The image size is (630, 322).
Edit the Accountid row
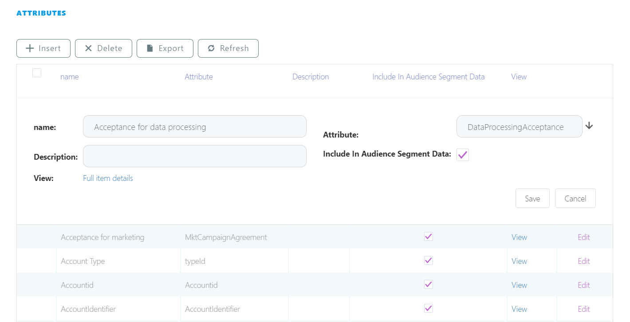583,285
